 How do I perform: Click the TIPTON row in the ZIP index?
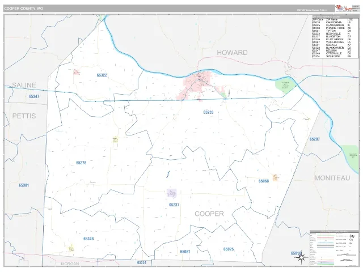(332, 31)
